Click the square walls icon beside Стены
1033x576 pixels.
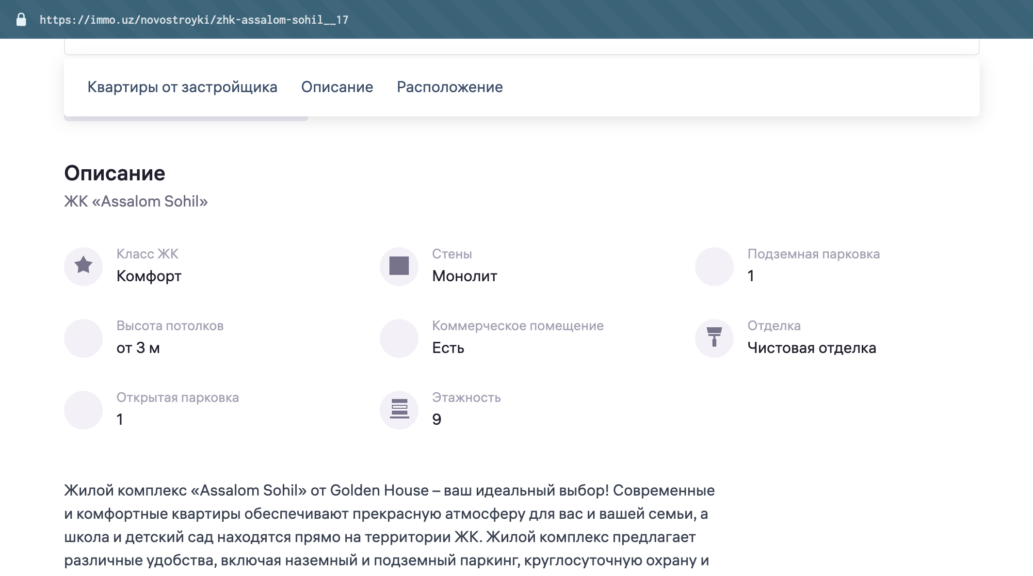(x=399, y=266)
